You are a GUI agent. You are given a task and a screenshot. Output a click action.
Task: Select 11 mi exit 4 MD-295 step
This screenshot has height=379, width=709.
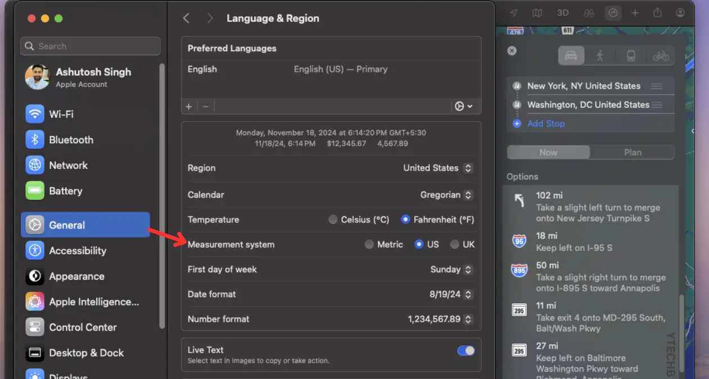coord(591,317)
